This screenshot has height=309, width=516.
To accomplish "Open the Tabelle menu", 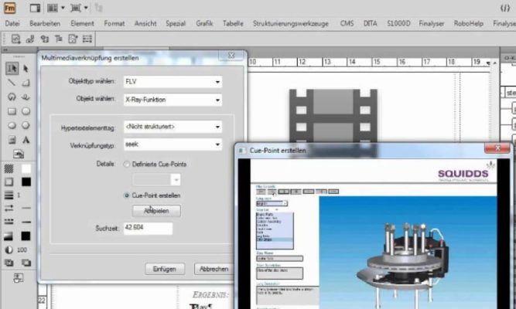I will pos(231,24).
